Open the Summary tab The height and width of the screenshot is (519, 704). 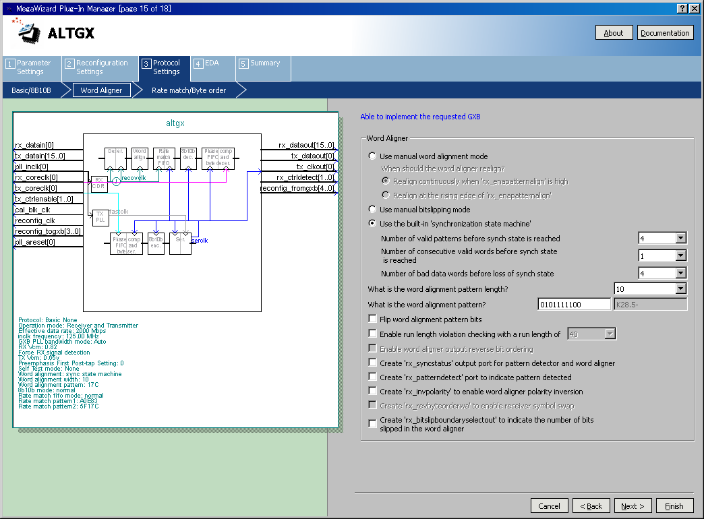(263, 68)
